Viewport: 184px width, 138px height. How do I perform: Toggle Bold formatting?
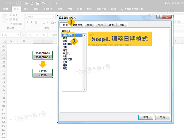click(x=27, y=22)
